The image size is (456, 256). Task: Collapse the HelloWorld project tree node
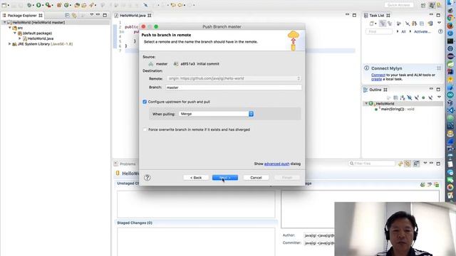[x=5, y=22]
